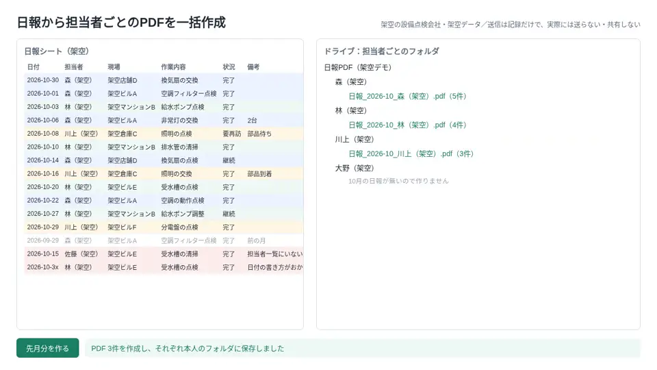Click the 備考 column header
Screen dimensions: 657x370
pos(253,66)
